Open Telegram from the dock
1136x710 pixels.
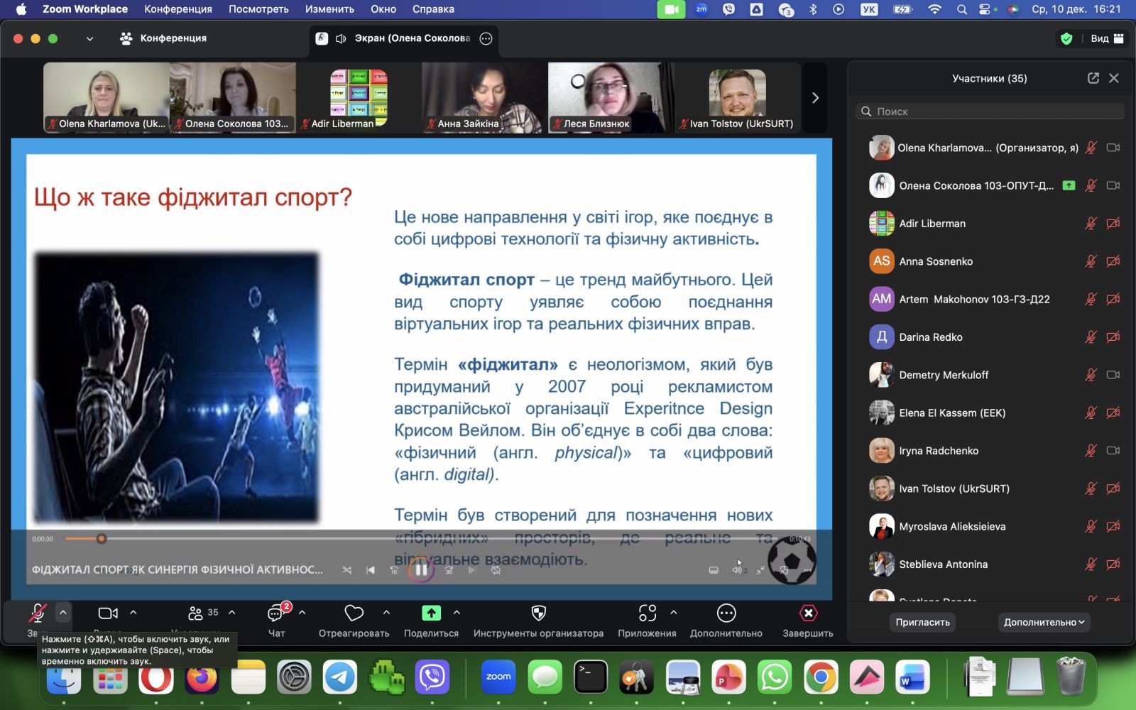(x=340, y=677)
